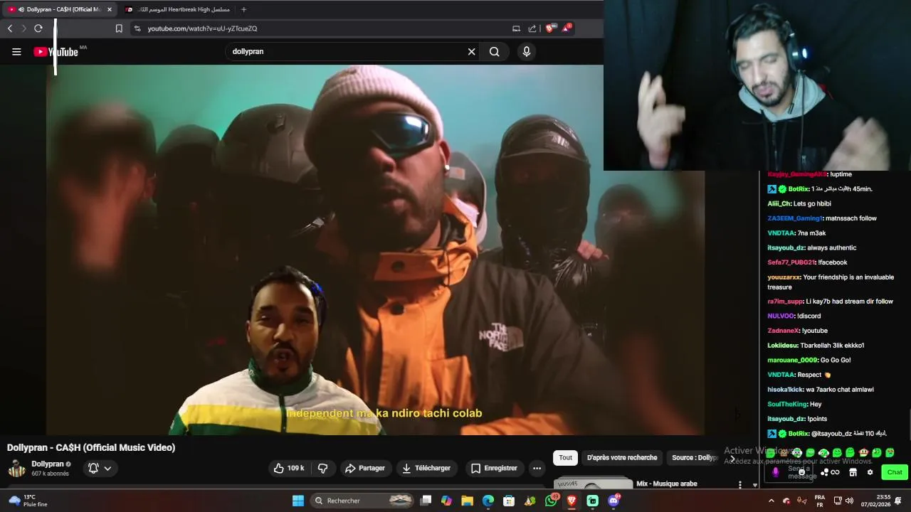Reload the YouTube page
The width and height of the screenshot is (911, 512).
coord(38,28)
